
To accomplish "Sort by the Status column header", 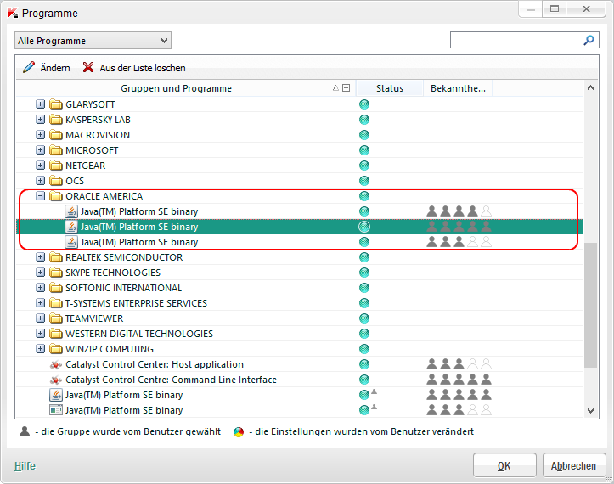I will coord(390,88).
